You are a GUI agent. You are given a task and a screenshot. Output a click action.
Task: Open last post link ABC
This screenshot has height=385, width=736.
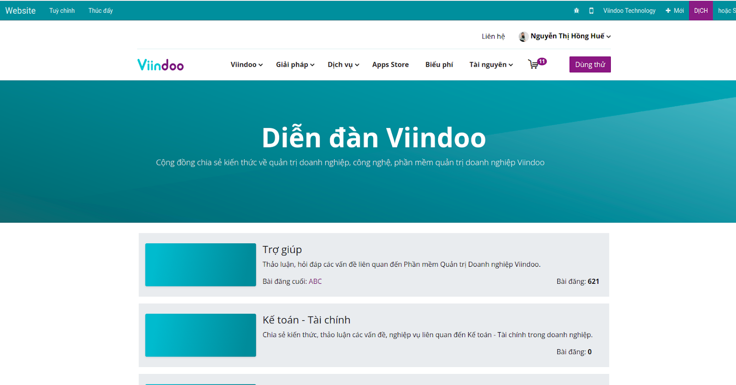[315, 282]
